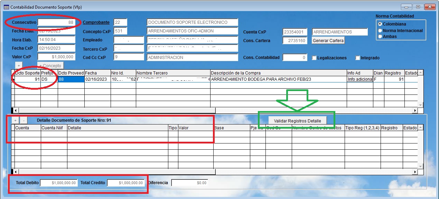
Task: Click Dcto Soporte cell with value 91
Action: click(x=27, y=79)
